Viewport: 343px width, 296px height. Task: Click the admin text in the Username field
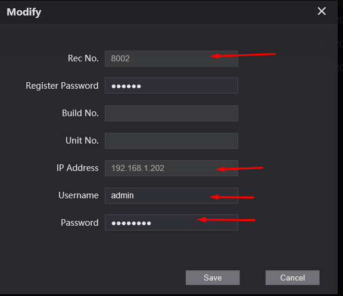122,195
